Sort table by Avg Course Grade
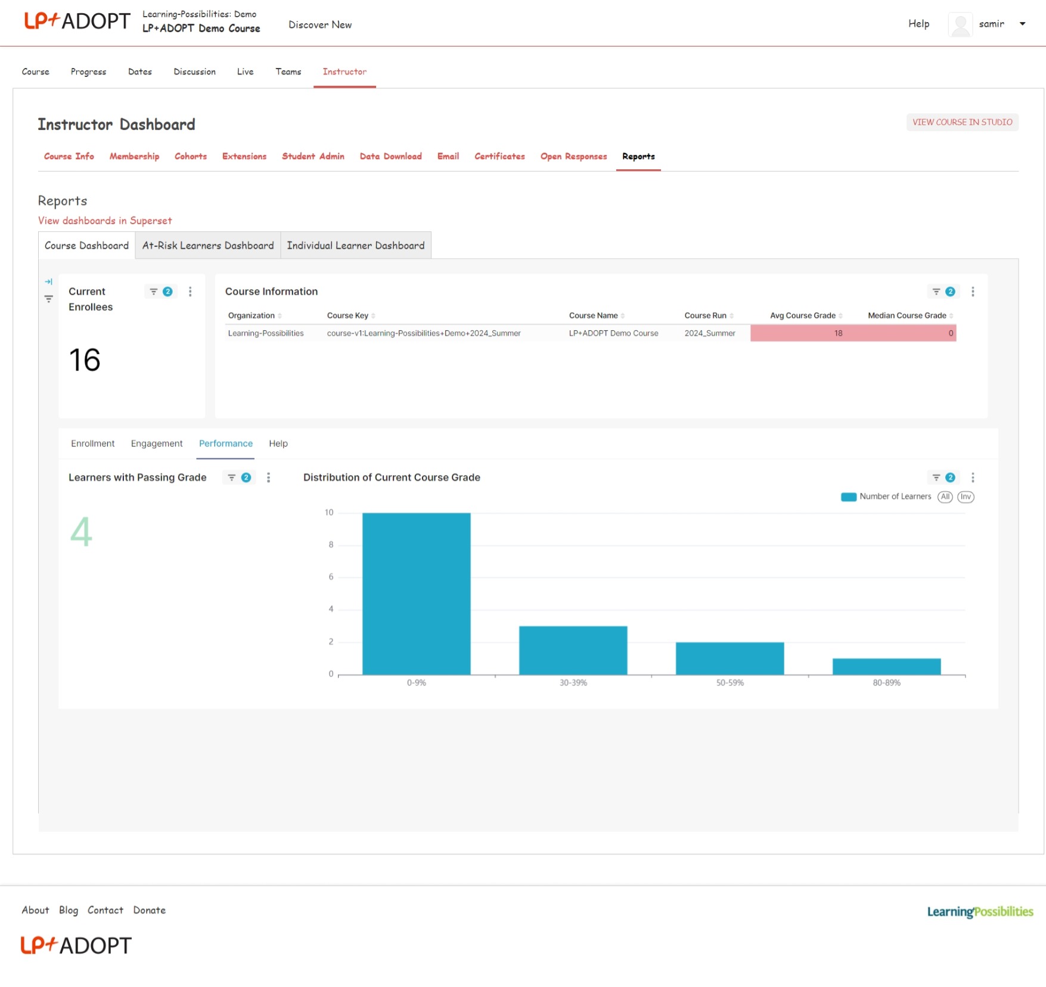 pos(806,316)
